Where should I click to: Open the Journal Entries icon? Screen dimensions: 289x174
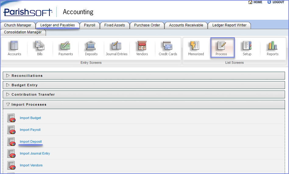[x=117, y=46]
